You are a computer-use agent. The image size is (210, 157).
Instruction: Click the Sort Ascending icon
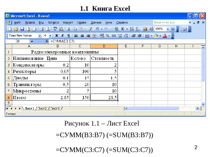click(x=132, y=29)
